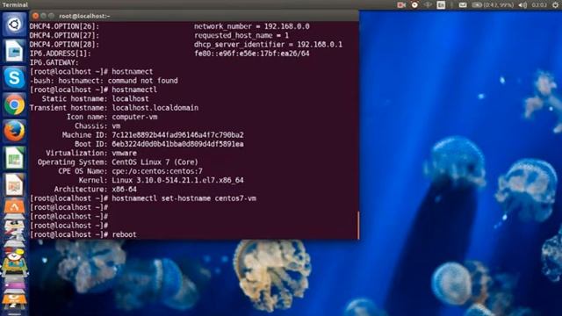Screen dimensions: 562x316
Task: Open the mail messaging indicator
Action: [x=463, y=4]
